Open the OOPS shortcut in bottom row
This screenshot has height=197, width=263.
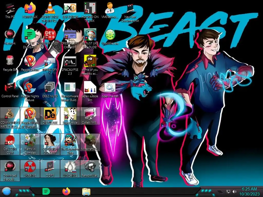tap(50, 169)
